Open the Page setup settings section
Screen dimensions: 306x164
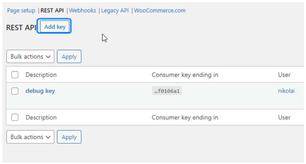click(21, 11)
